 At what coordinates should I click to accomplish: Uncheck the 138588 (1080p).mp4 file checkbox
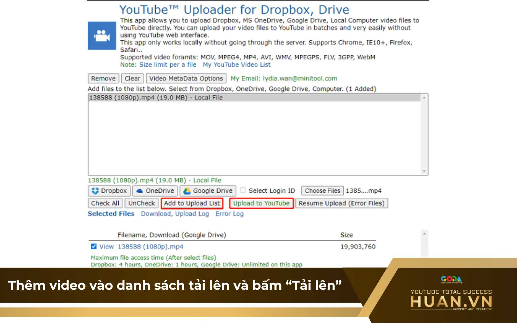(94, 246)
